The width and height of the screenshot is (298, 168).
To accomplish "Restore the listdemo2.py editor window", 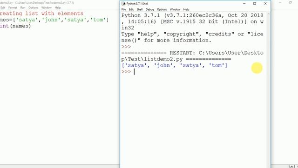I will (x=291, y=2).
